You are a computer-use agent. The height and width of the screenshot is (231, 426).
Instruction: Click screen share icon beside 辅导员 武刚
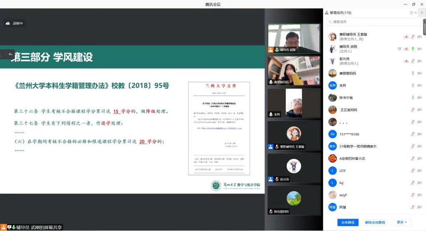point(399,49)
